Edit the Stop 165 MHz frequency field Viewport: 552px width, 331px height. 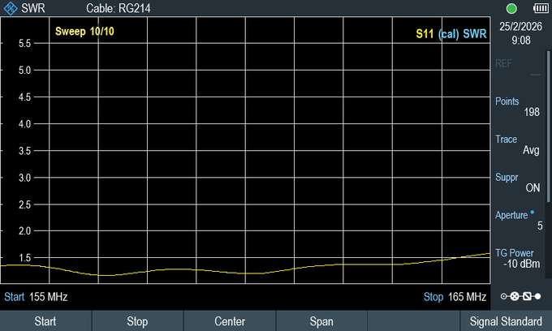455,297
